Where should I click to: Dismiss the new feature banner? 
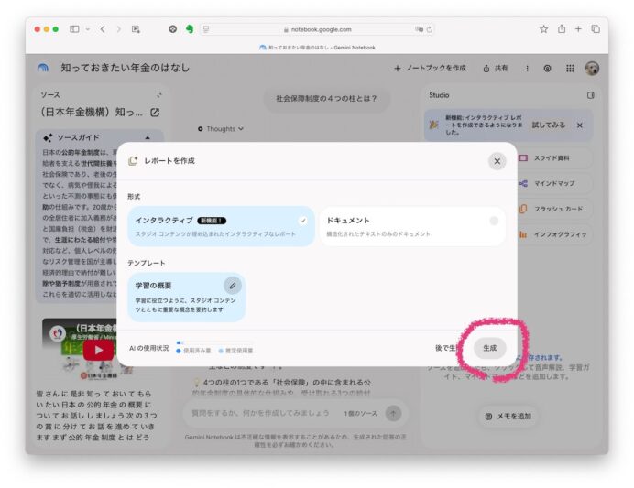click(x=579, y=125)
